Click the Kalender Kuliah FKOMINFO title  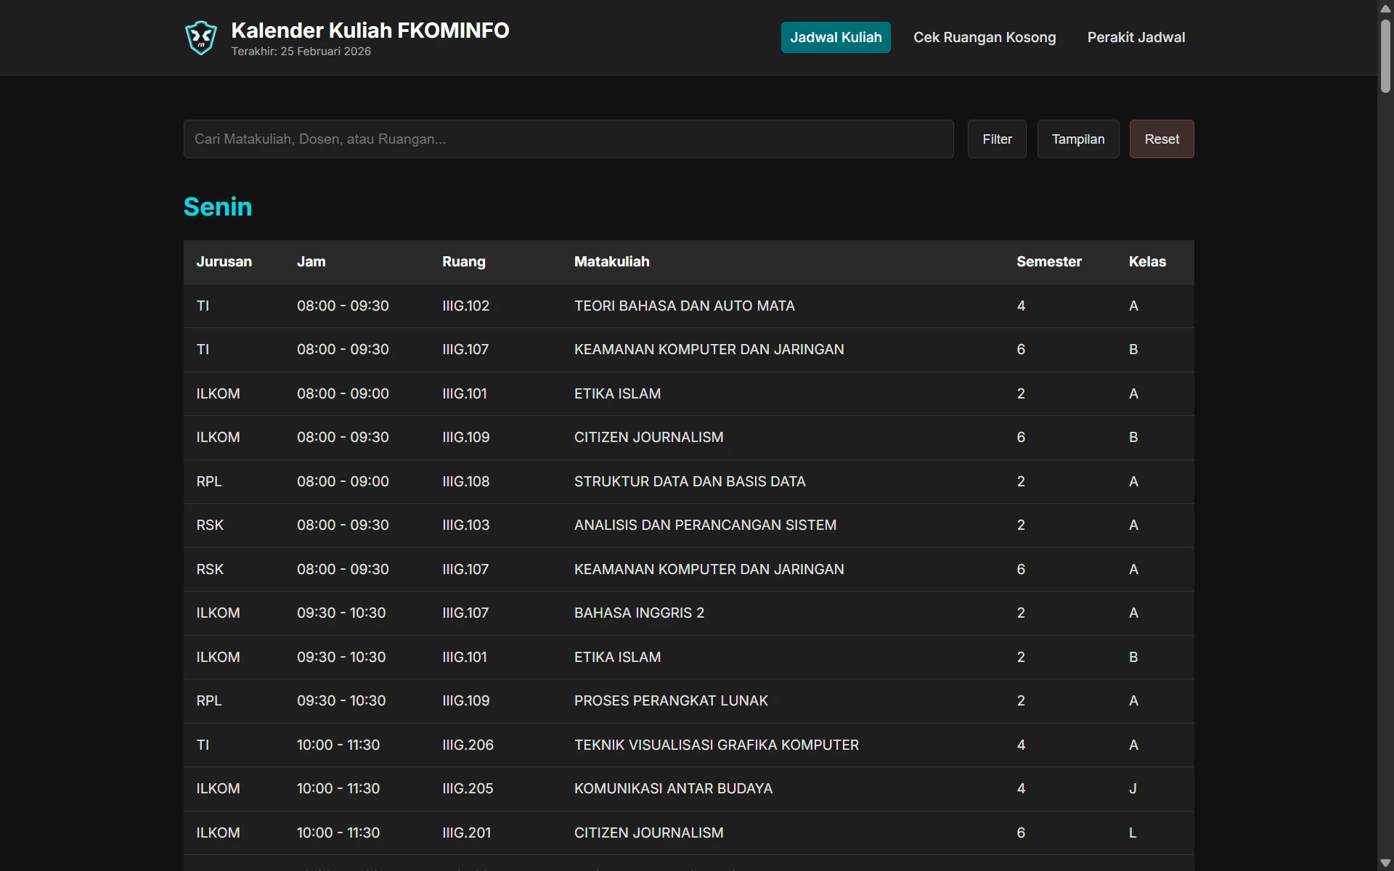tap(370, 30)
